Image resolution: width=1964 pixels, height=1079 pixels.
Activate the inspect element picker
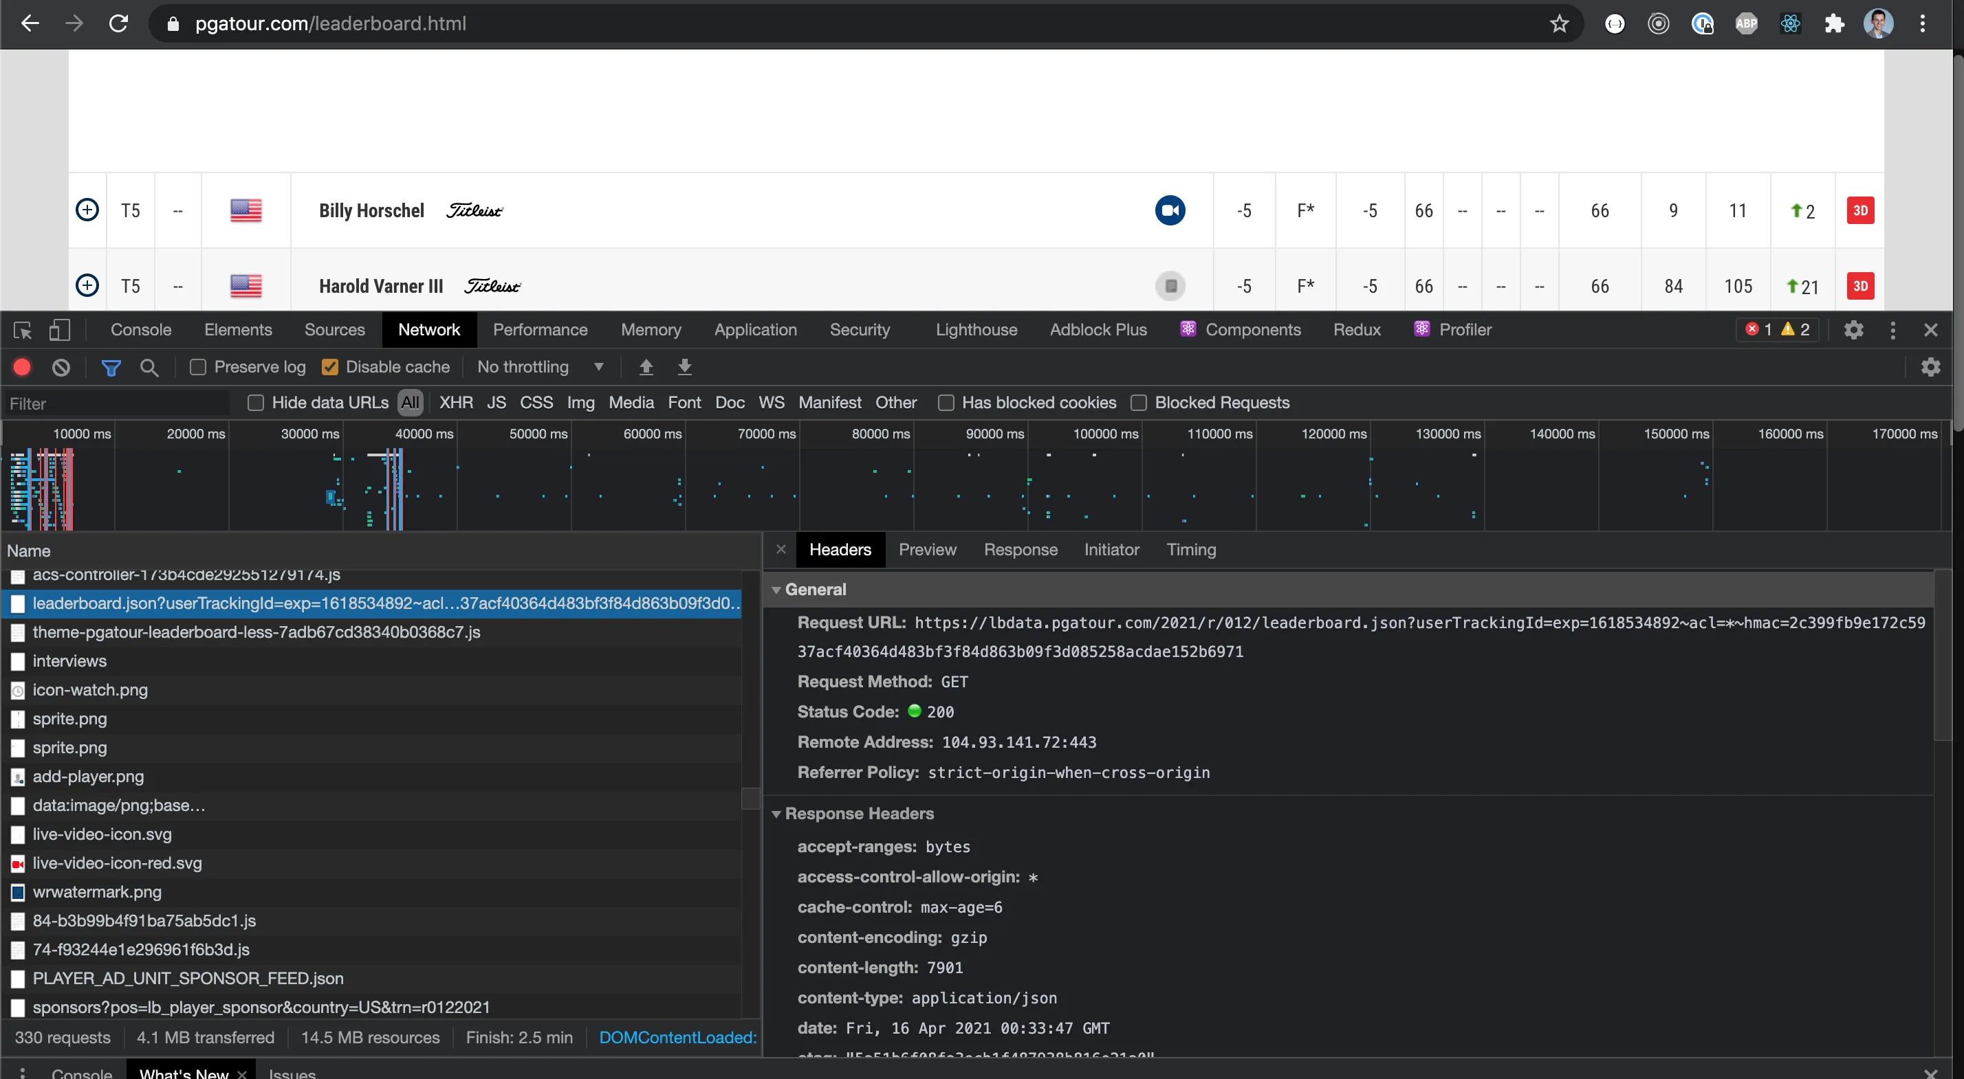click(23, 330)
